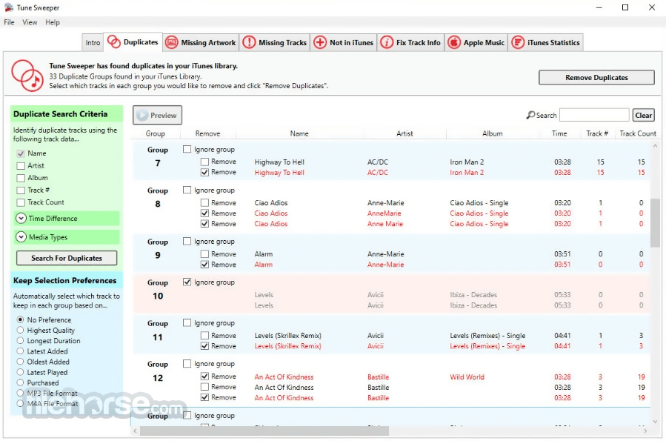Select Highest Quality preference
The height and width of the screenshot is (441, 666).
20,330
